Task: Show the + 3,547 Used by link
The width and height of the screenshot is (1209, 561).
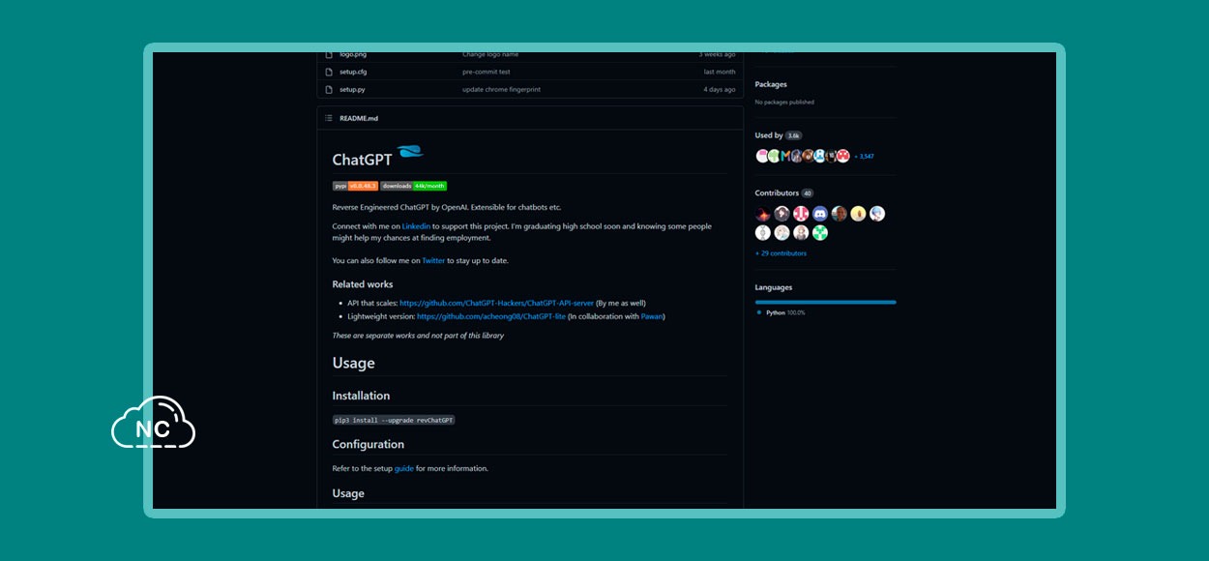Action: [x=864, y=156]
